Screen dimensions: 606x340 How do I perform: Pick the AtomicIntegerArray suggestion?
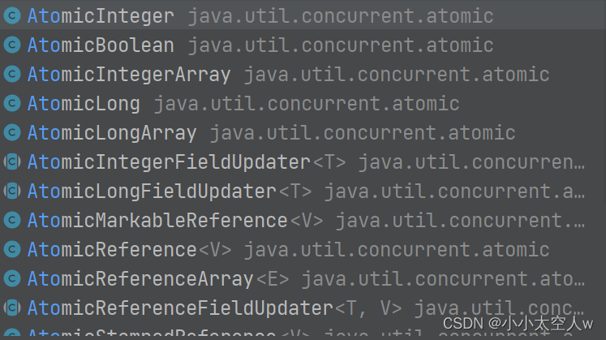tap(303, 74)
